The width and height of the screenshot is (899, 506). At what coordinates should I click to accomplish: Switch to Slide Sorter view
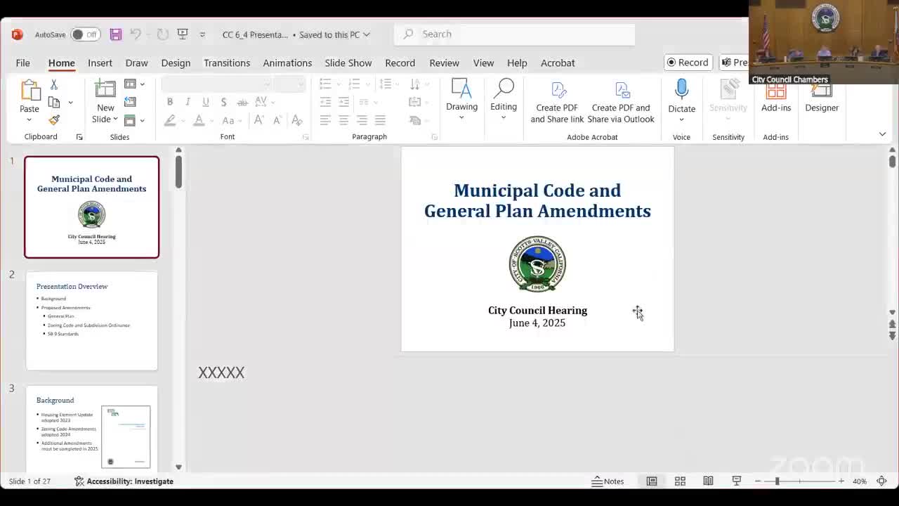pos(680,481)
